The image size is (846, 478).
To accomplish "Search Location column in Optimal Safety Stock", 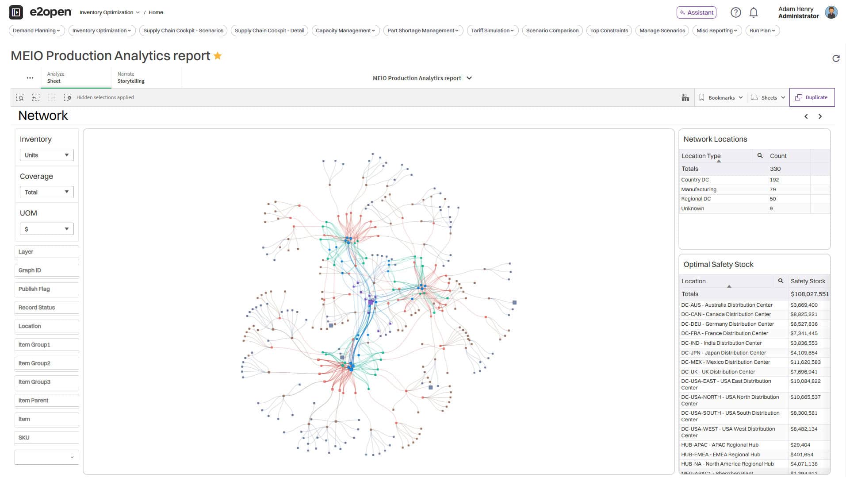I will point(781,281).
